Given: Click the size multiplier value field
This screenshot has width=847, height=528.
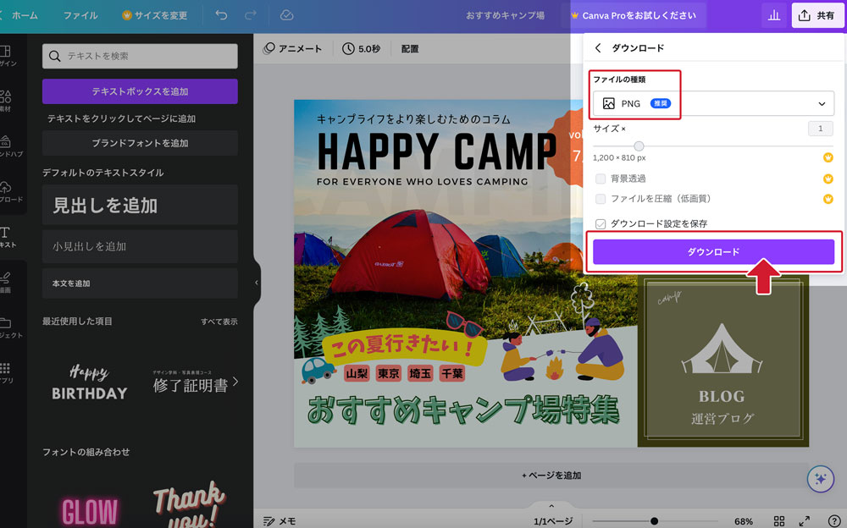Looking at the screenshot, I should coord(820,129).
